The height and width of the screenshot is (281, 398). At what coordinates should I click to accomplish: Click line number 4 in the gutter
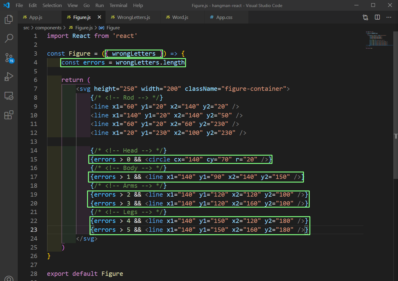click(x=35, y=62)
